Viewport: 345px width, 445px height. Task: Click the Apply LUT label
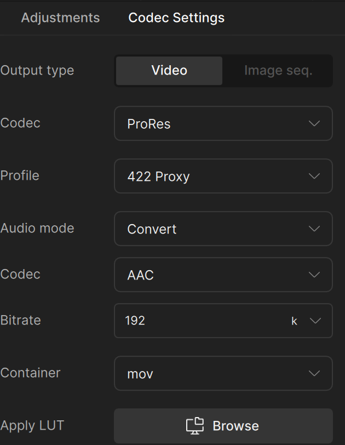coord(32,425)
